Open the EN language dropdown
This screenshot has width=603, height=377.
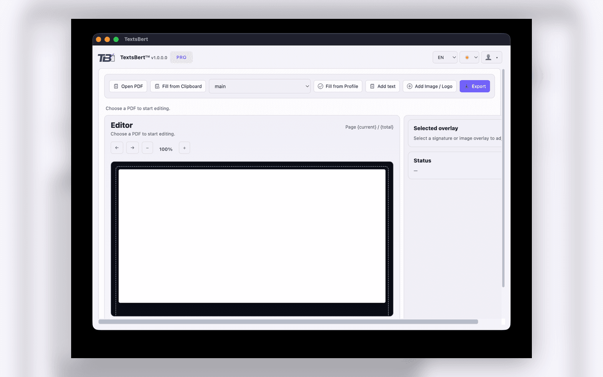point(445,57)
